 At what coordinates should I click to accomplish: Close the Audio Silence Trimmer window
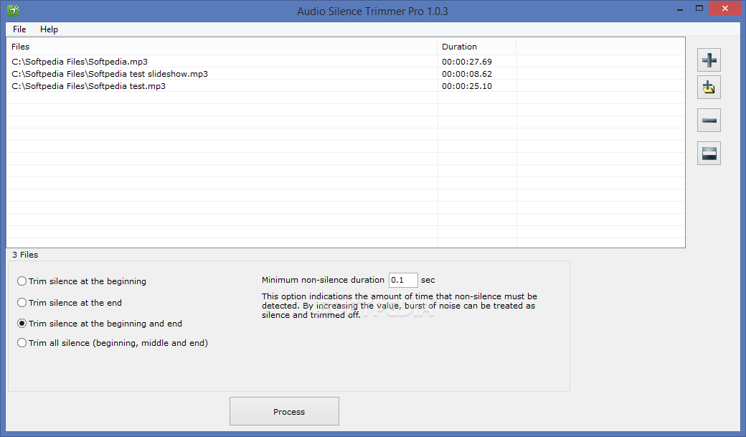tap(725, 8)
